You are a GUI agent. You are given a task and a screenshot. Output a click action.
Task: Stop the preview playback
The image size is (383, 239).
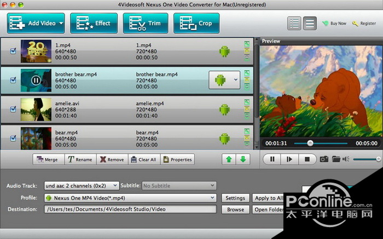click(x=307, y=159)
